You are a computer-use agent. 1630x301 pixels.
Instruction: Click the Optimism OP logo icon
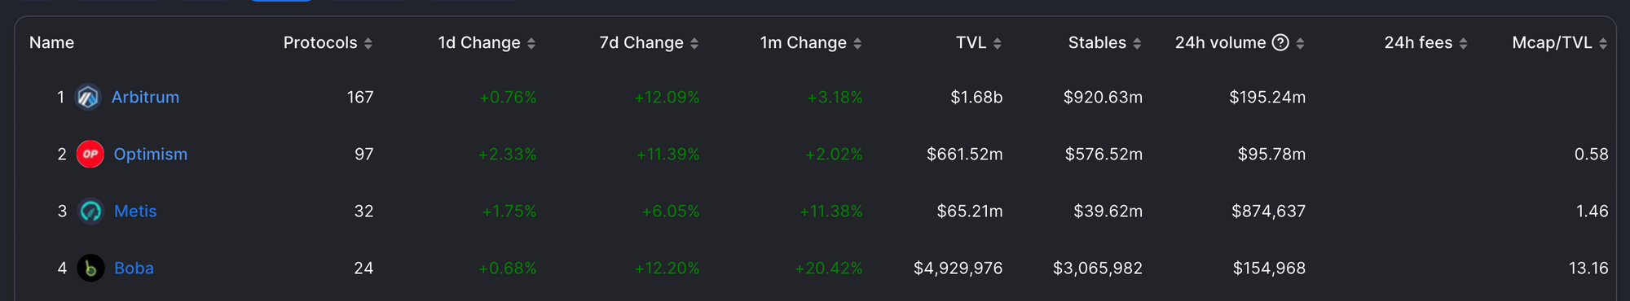pyautogui.click(x=90, y=155)
